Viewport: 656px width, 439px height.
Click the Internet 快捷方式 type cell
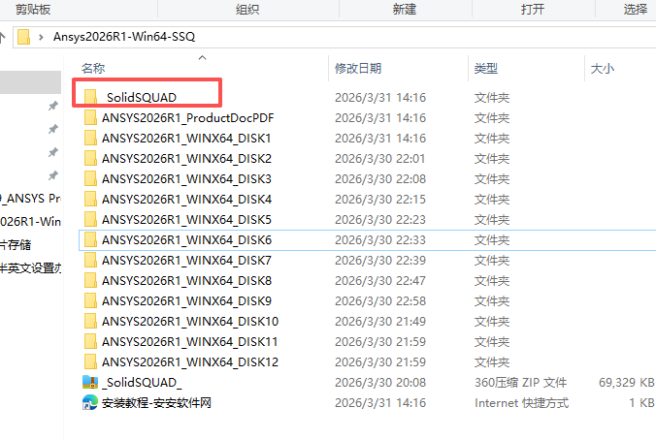521,403
